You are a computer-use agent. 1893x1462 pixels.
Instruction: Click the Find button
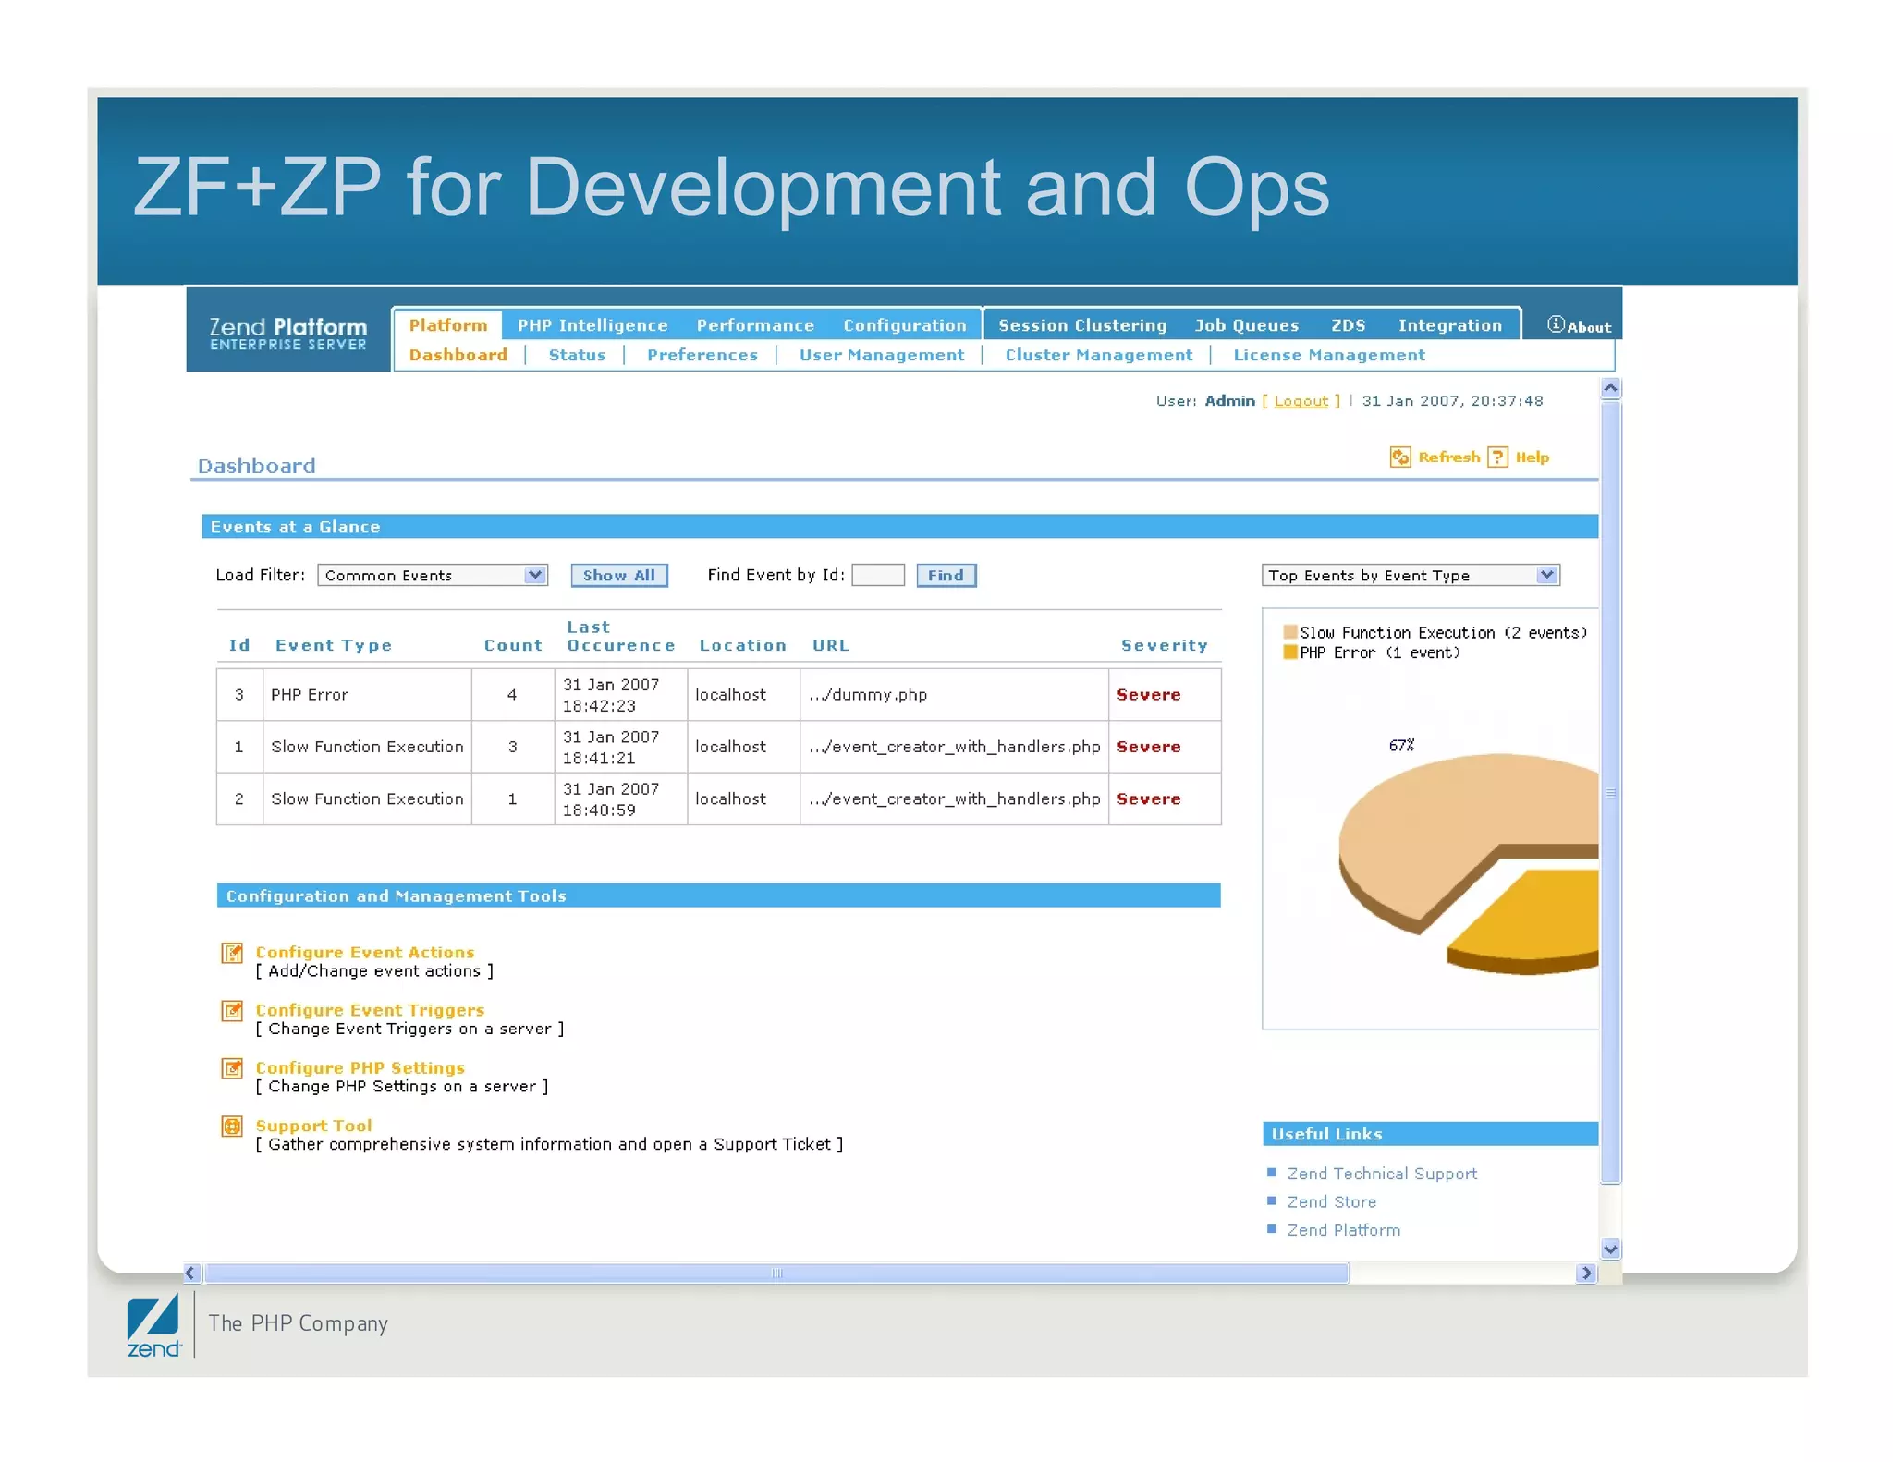(x=946, y=575)
